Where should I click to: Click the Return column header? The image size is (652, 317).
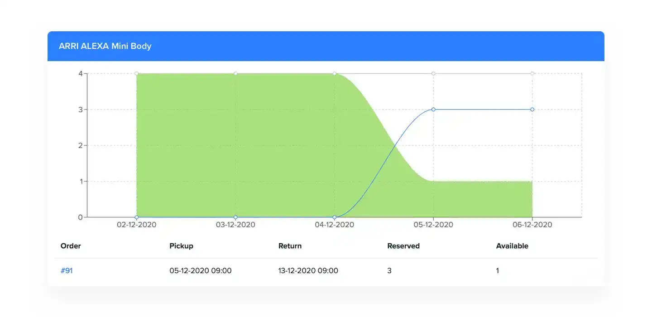(290, 246)
